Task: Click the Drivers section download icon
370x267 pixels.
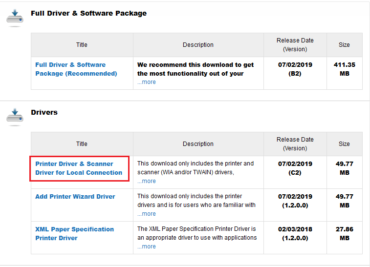Action: (15, 117)
